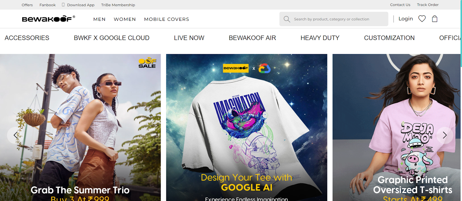
Task: Click the mobile phone icon beside Download App
Action: pyautogui.click(x=63, y=5)
